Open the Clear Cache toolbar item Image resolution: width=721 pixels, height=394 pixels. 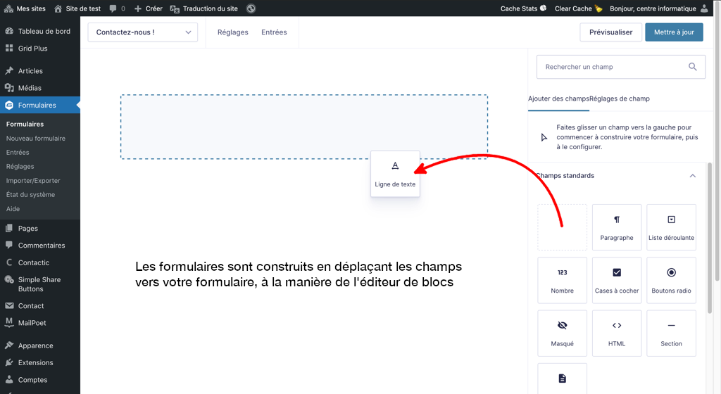[578, 8]
